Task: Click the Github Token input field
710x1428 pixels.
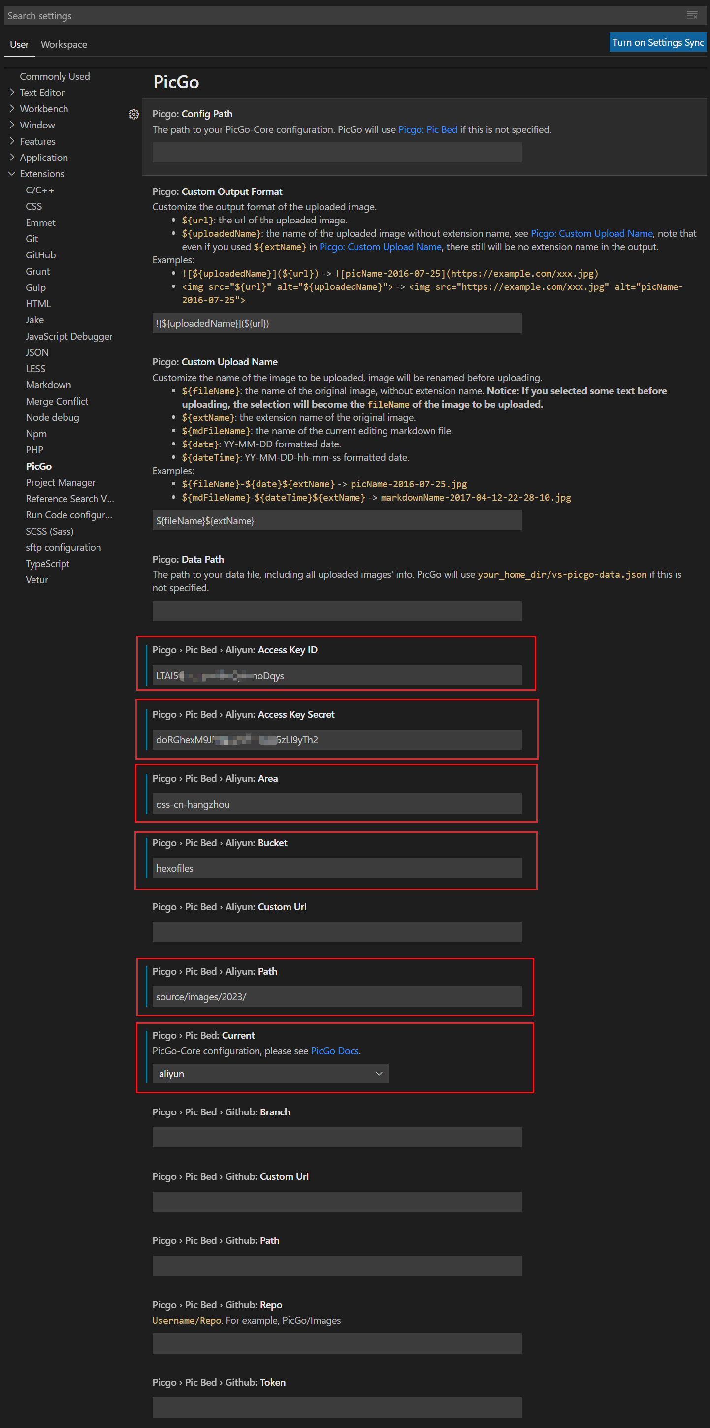Action: (337, 1407)
